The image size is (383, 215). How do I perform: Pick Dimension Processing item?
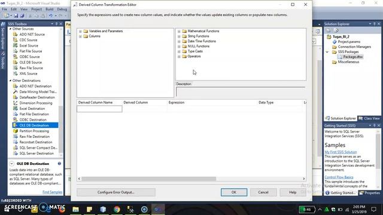tap(36, 103)
